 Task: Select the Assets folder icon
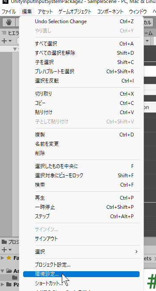point(9,271)
